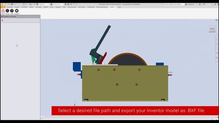Open the Material dropdown

(44, 4)
